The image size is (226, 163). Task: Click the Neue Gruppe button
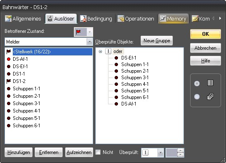(x=157, y=41)
